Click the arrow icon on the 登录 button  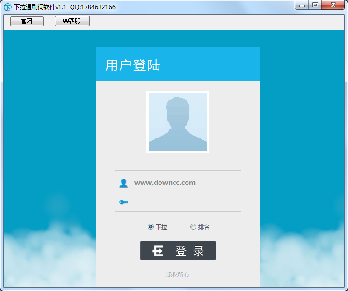click(x=158, y=251)
